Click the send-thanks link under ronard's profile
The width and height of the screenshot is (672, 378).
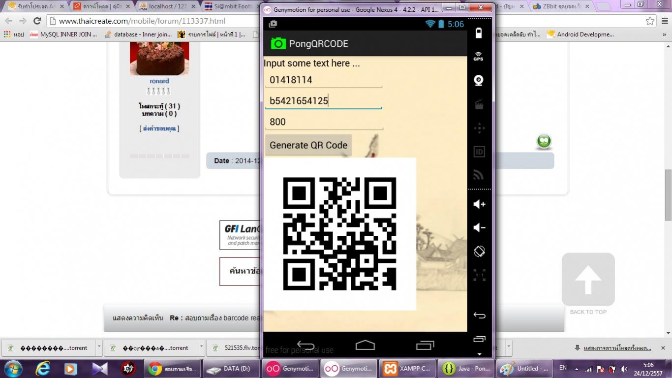click(x=159, y=128)
